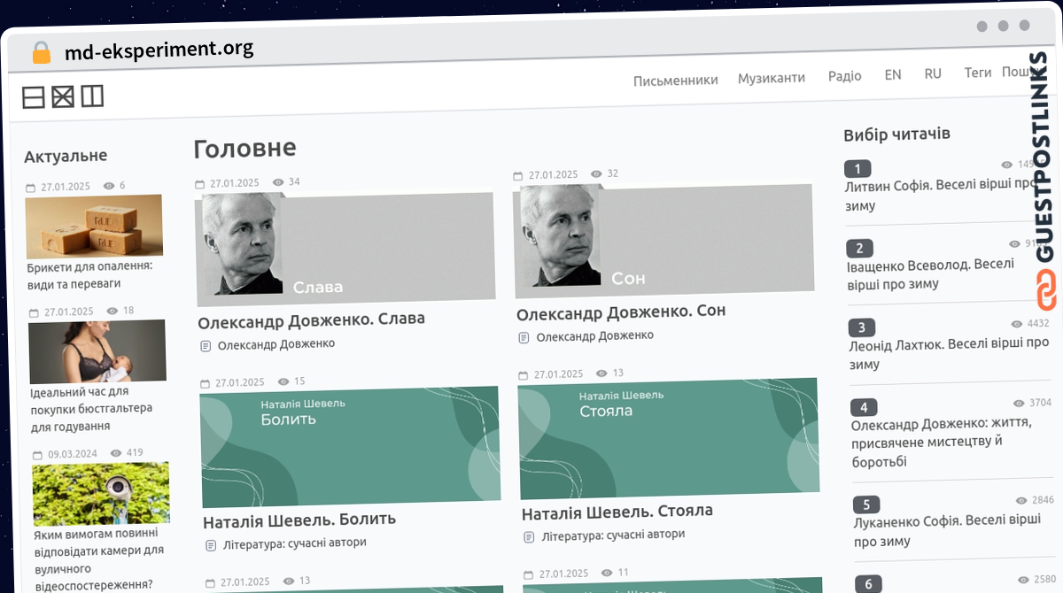Viewport: 1063px width, 593px height.
Task: Open 'Література: сучасні автори' under Болить article
Action: pyautogui.click(x=295, y=543)
